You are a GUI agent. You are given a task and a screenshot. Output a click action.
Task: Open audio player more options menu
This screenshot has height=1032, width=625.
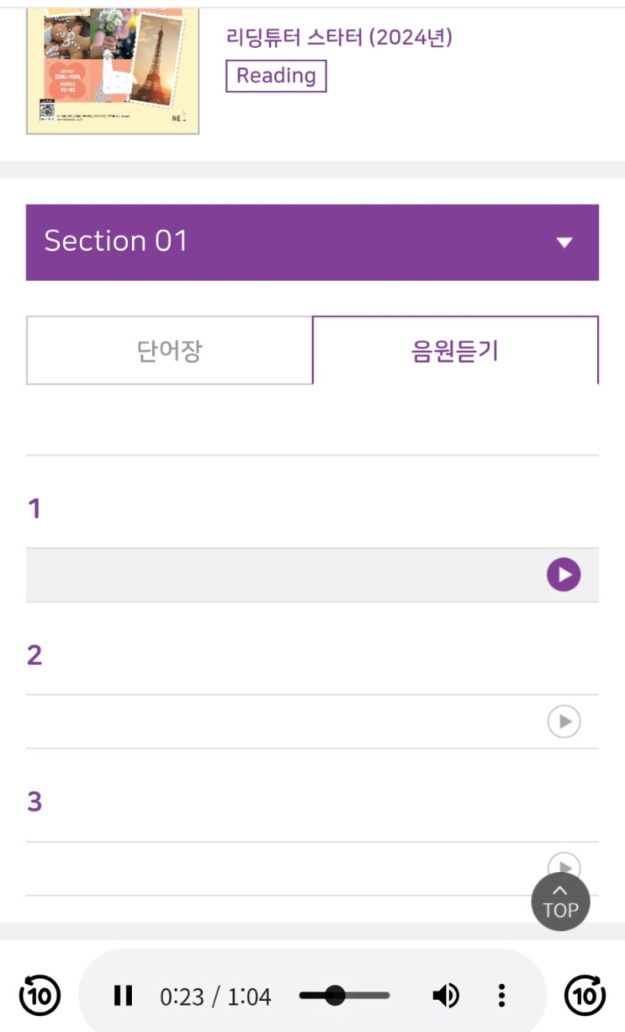(x=501, y=997)
